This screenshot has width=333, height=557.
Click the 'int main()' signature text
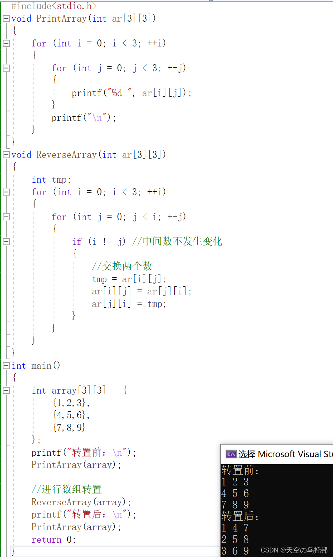click(x=36, y=366)
